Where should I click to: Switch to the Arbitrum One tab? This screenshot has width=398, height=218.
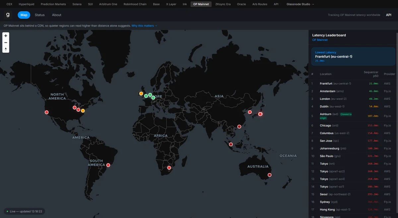click(108, 4)
